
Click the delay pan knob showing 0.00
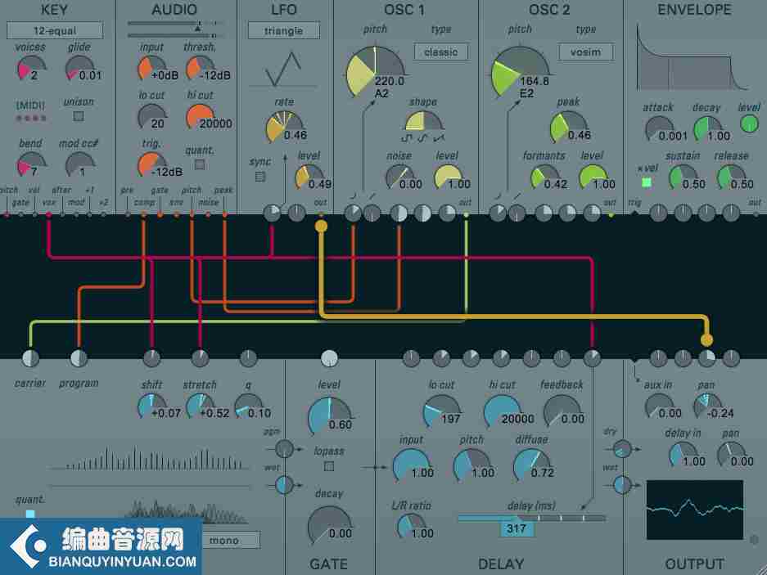(x=731, y=454)
